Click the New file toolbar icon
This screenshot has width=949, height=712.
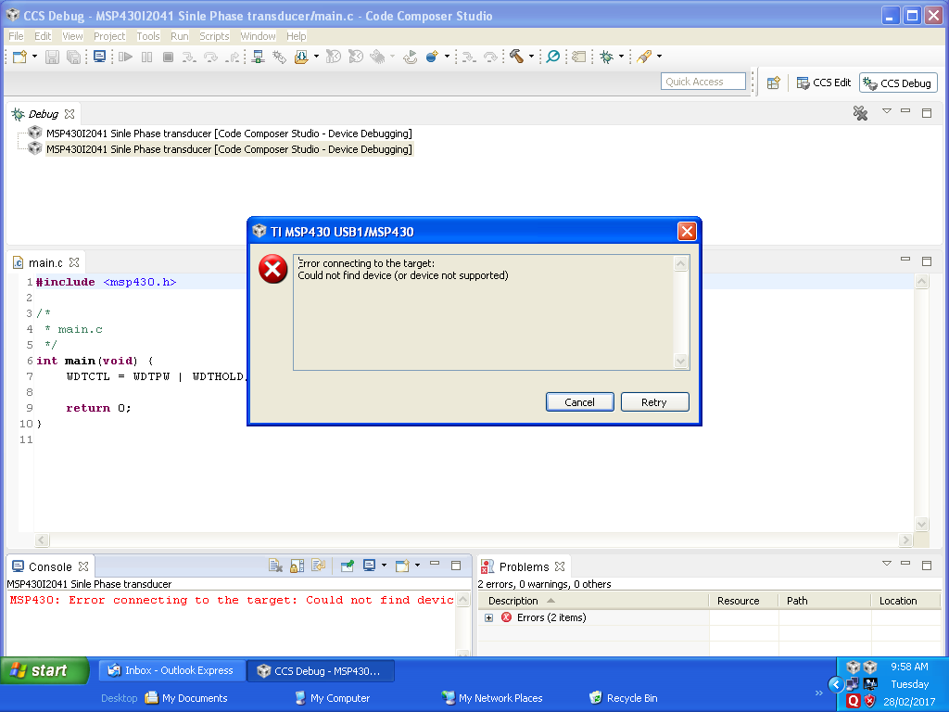coord(20,57)
